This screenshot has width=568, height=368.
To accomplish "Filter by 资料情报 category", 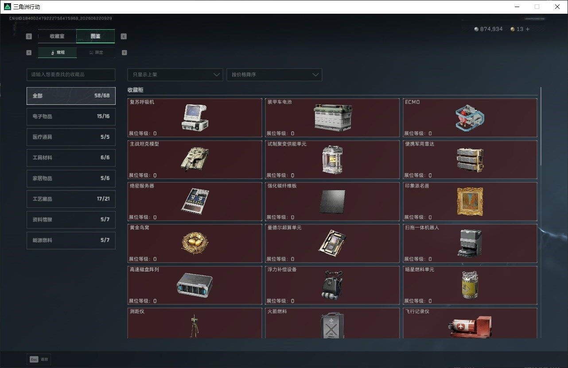I will pos(71,219).
